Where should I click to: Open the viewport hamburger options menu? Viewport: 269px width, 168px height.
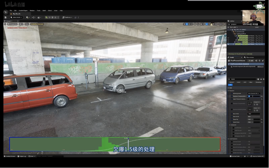pos(5,24)
